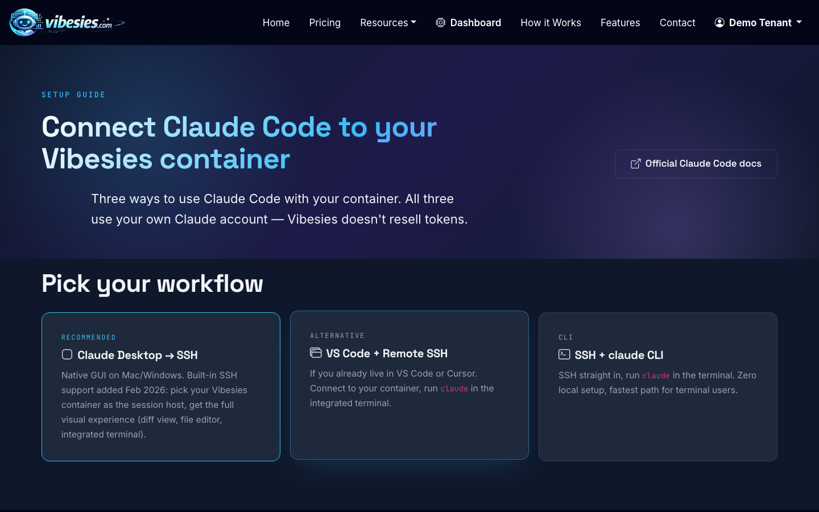The height and width of the screenshot is (512, 819).
Task: Click the Dashboard chip icon
Action: point(440,23)
